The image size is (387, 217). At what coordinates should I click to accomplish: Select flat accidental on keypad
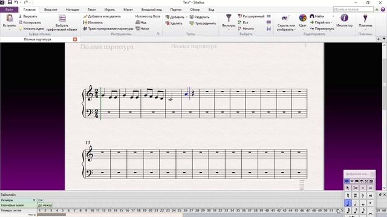(x=363, y=195)
